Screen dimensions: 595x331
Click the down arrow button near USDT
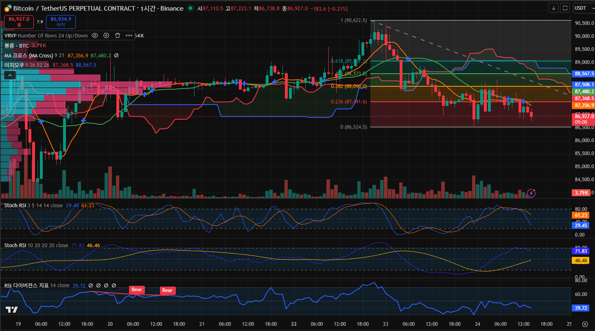(x=553, y=8)
